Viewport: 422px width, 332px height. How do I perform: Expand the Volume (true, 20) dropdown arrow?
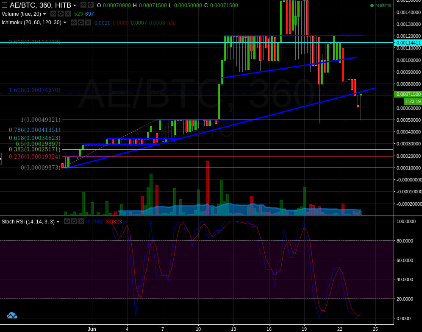[x=44, y=14]
